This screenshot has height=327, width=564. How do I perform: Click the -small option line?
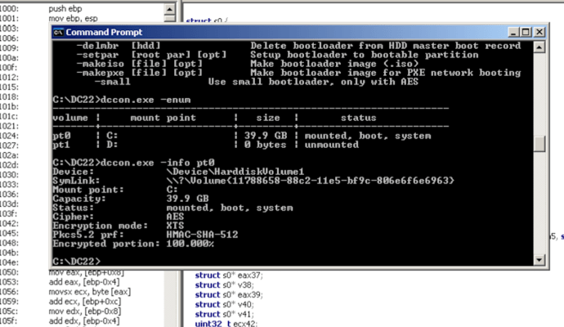[256, 82]
